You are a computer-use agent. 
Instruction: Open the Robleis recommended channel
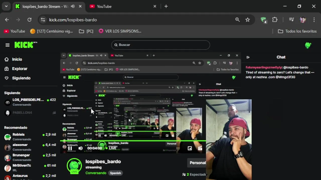click(x=30, y=137)
